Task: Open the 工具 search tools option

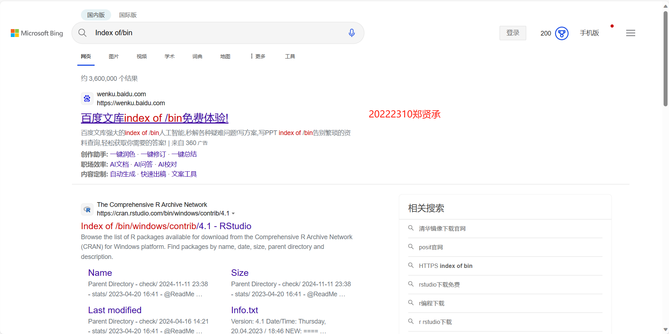Action: pos(290,56)
